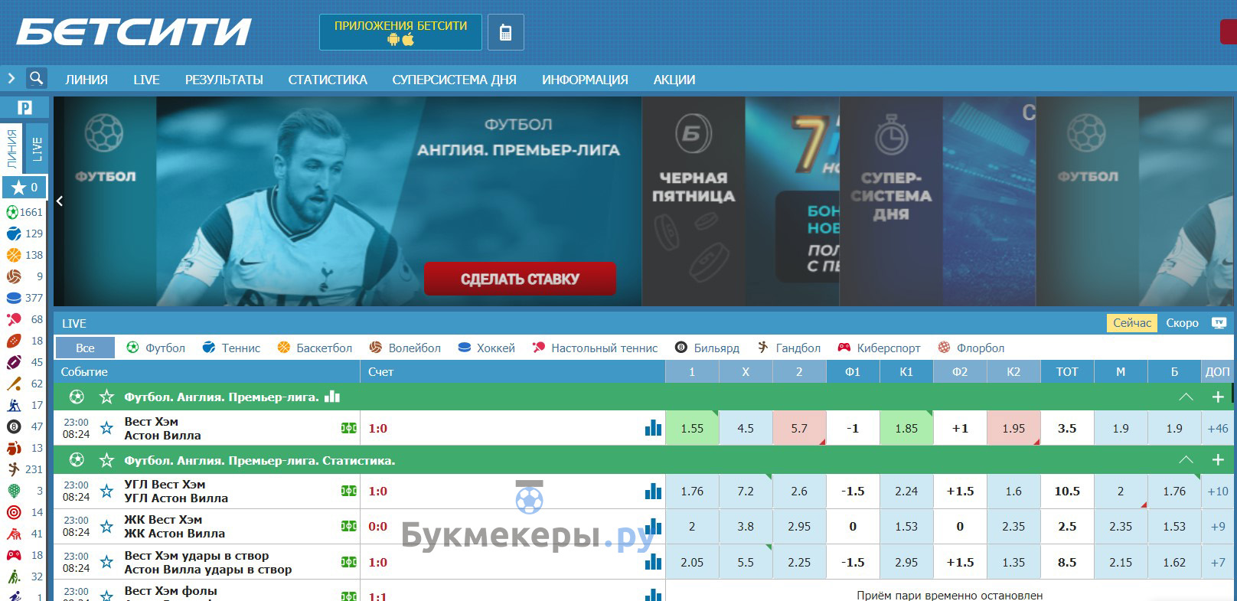The height and width of the screenshot is (601, 1237).
Task: Star the УГЛ Вест Хэм match
Action: (106, 491)
